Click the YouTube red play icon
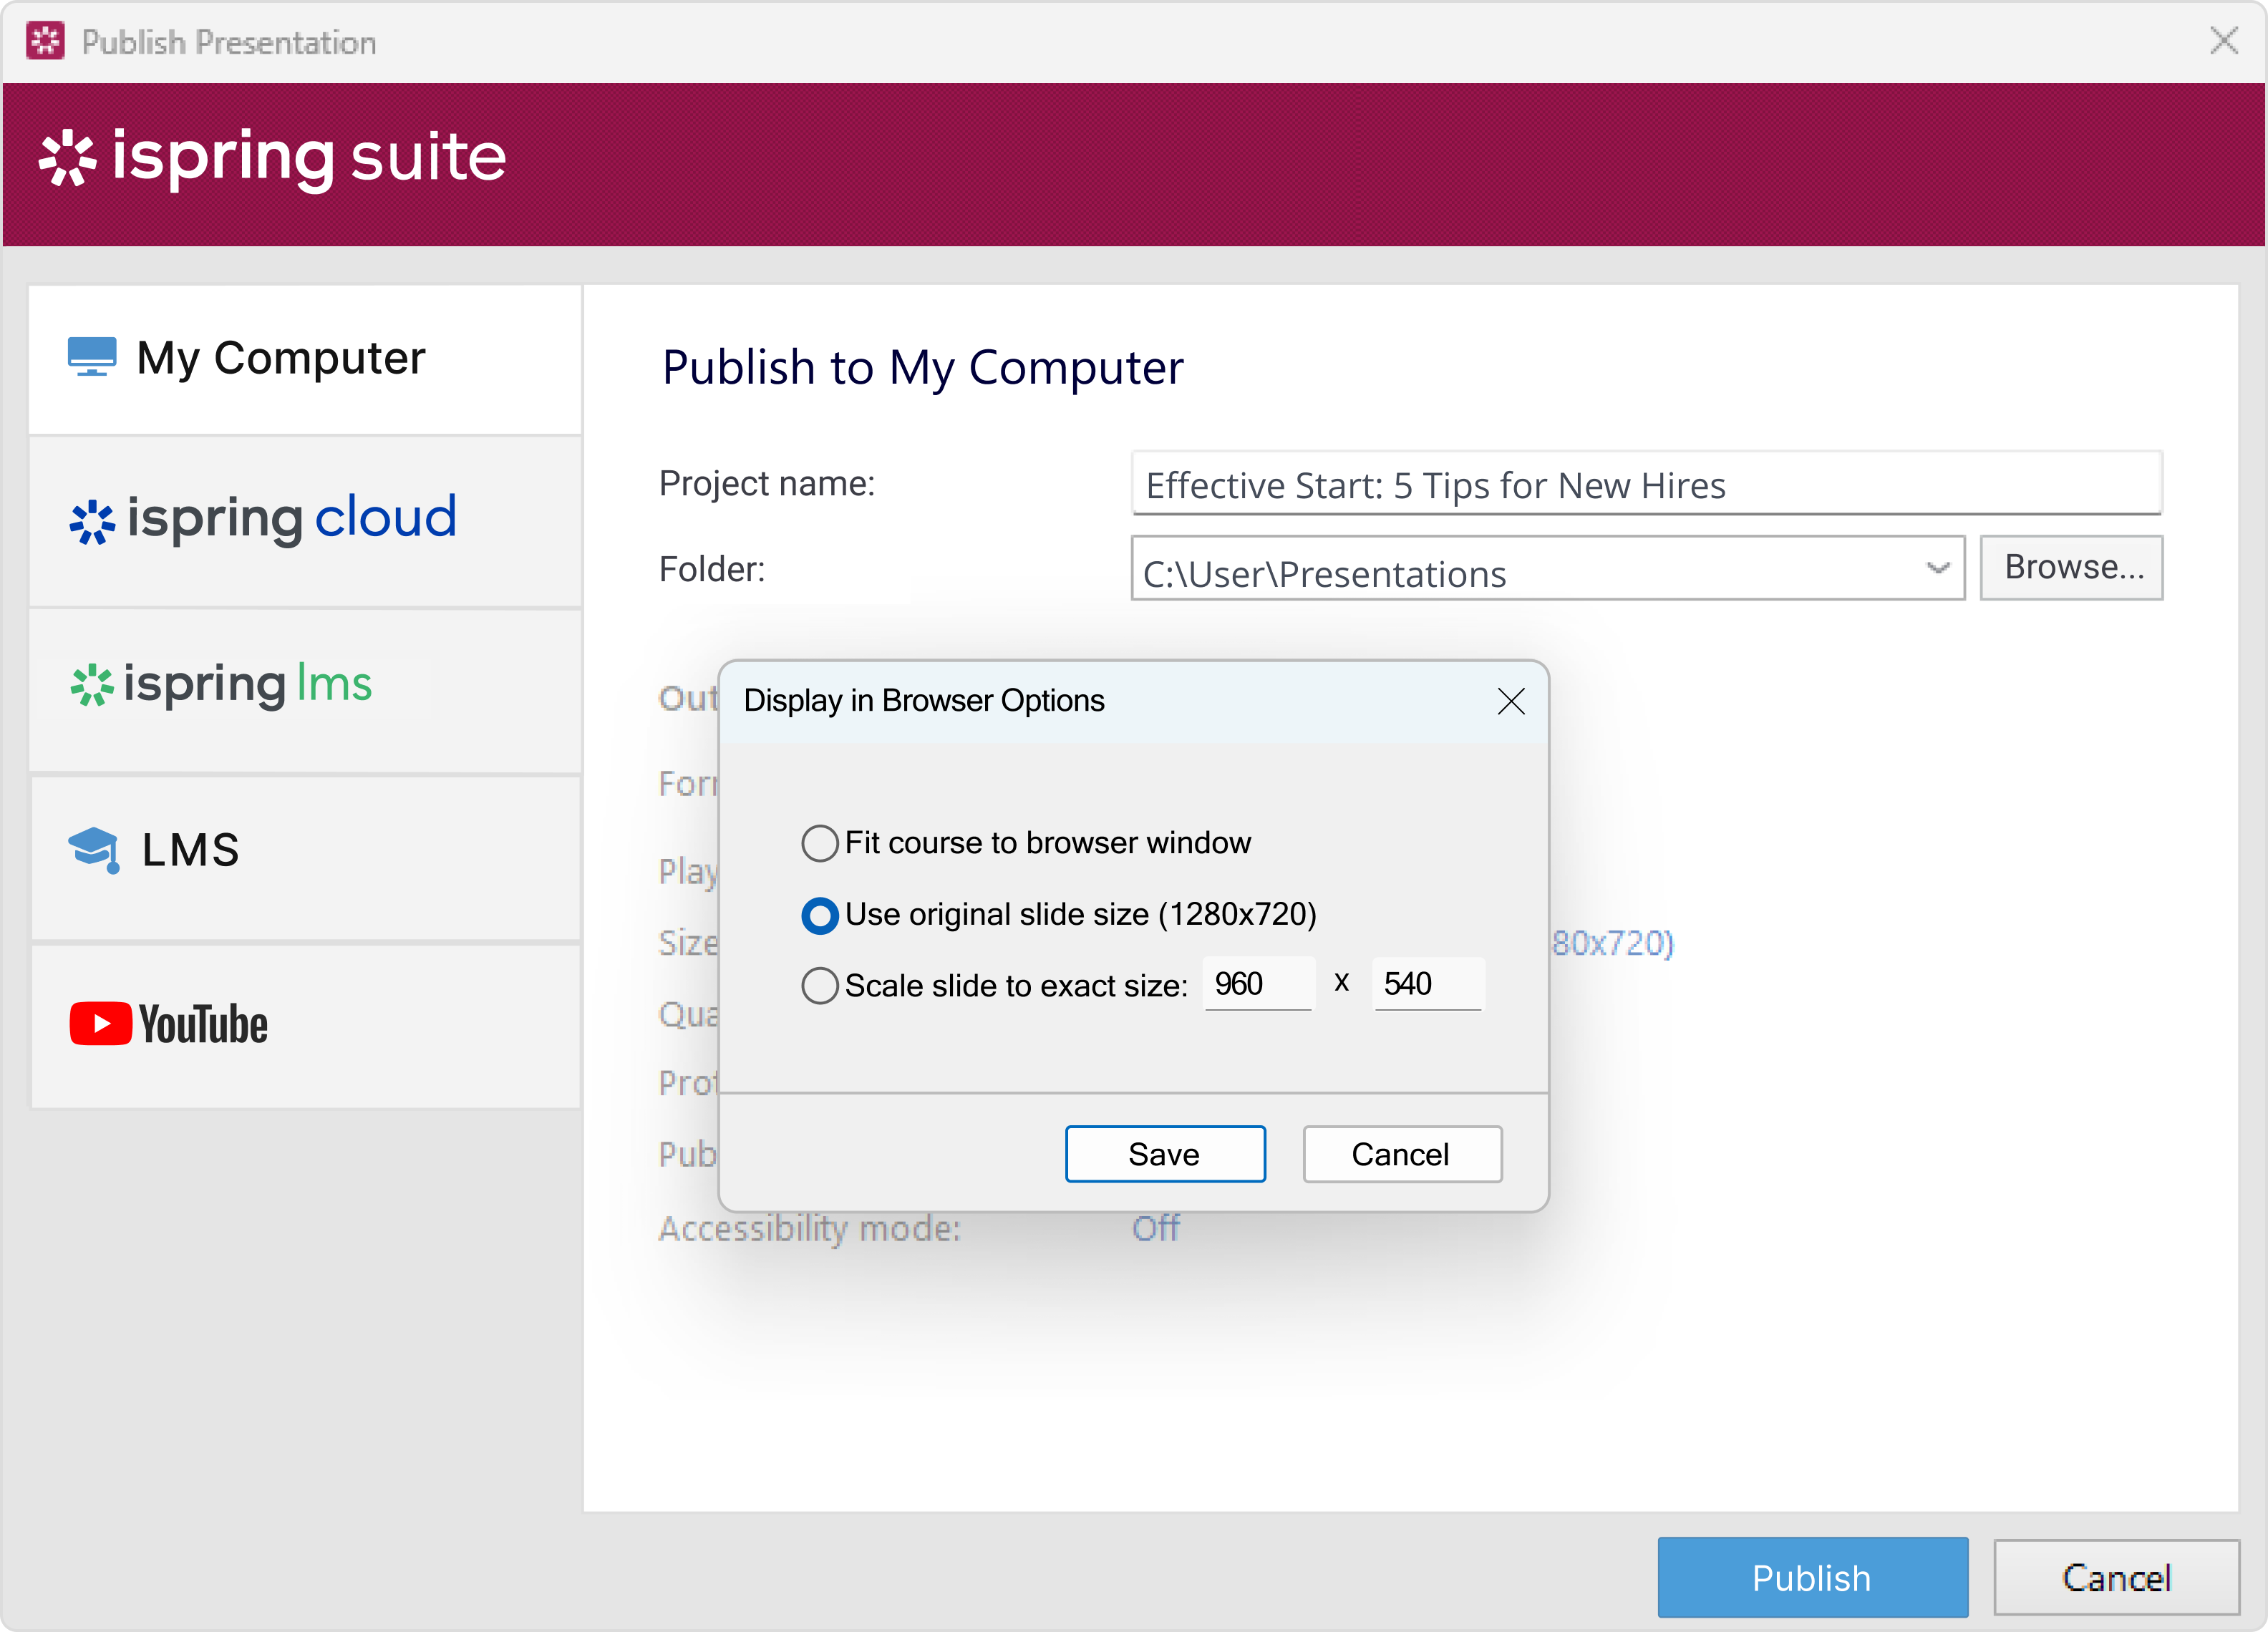This screenshot has height=1632, width=2268. pyautogui.click(x=100, y=1024)
